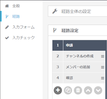Click number 4 cell in route list
The height and width of the screenshot is (99, 107).
coord(58,78)
